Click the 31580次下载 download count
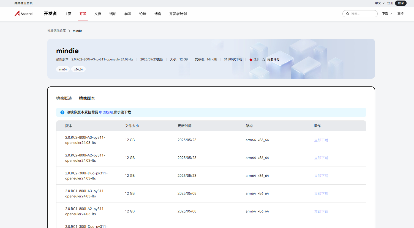Screen dimensions: 414x228 pyautogui.click(x=233, y=60)
